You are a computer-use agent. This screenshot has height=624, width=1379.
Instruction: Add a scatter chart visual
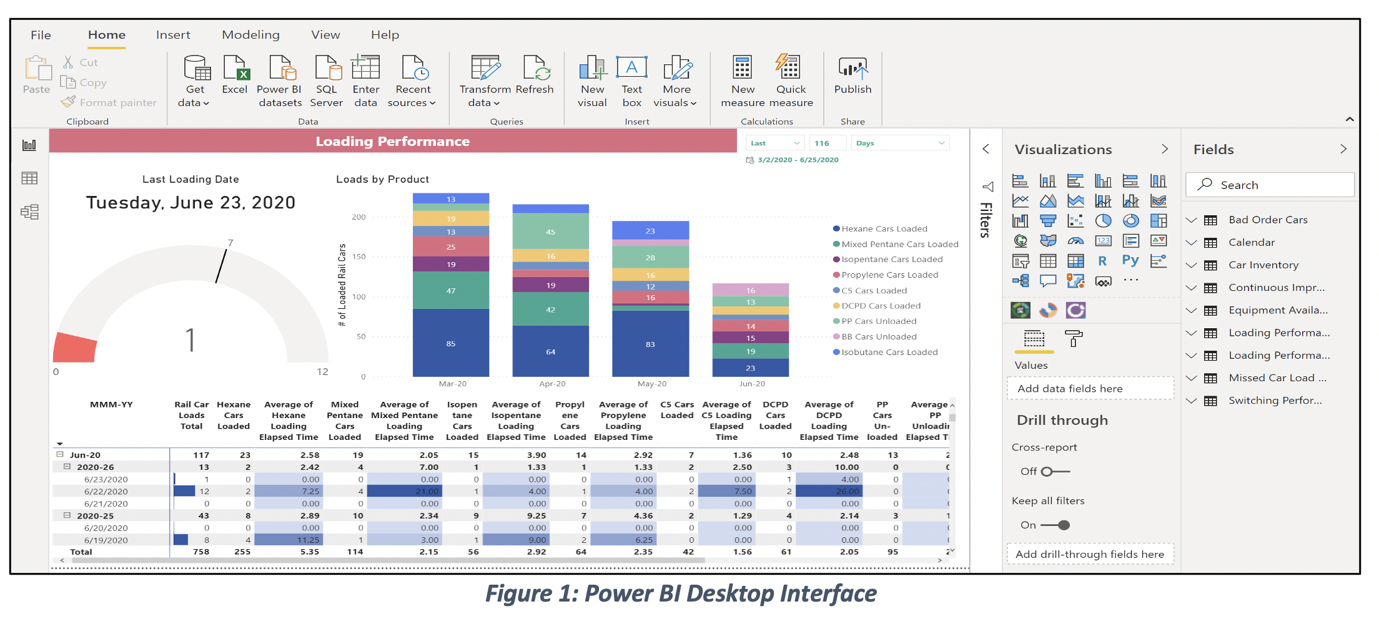[1075, 221]
